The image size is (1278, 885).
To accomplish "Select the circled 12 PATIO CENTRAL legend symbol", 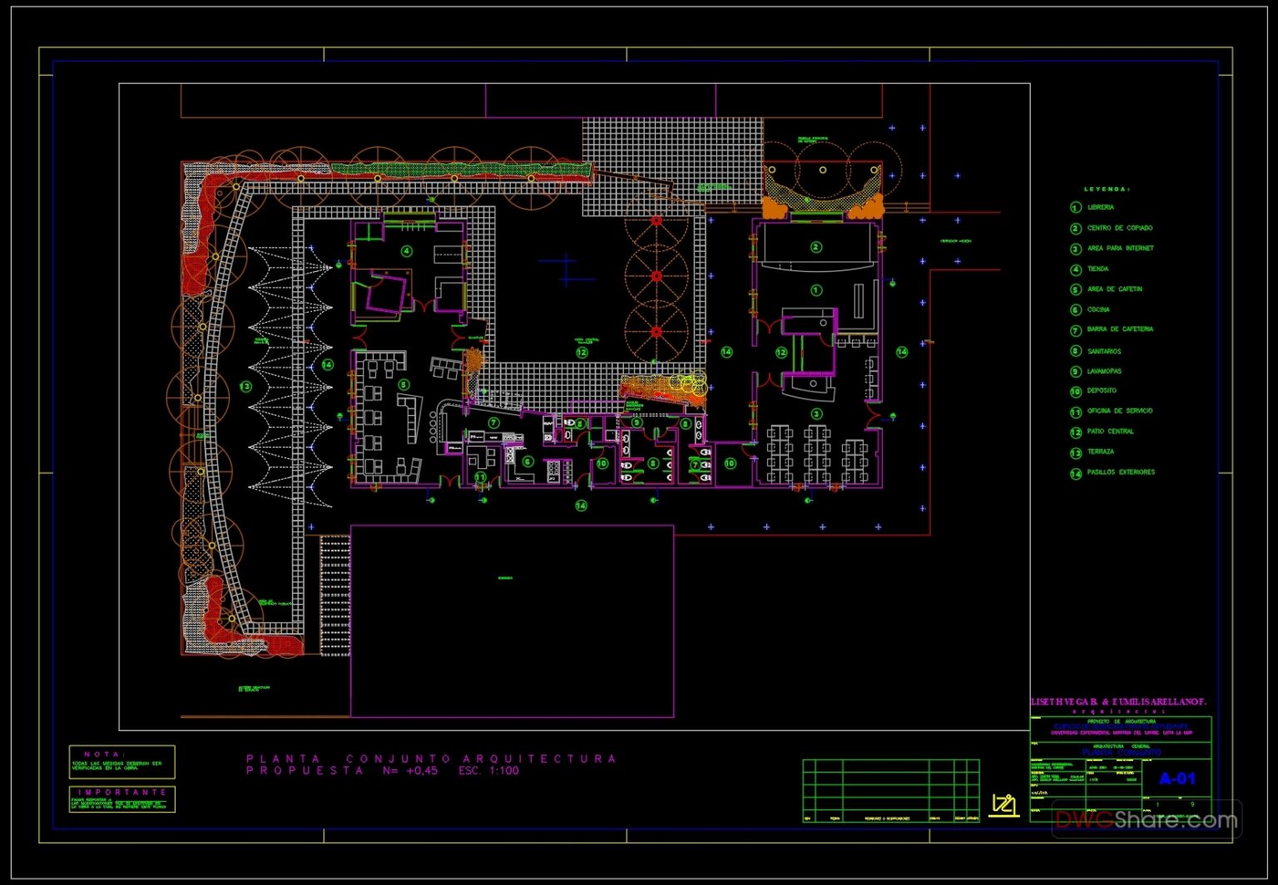I will pyautogui.click(x=1074, y=432).
